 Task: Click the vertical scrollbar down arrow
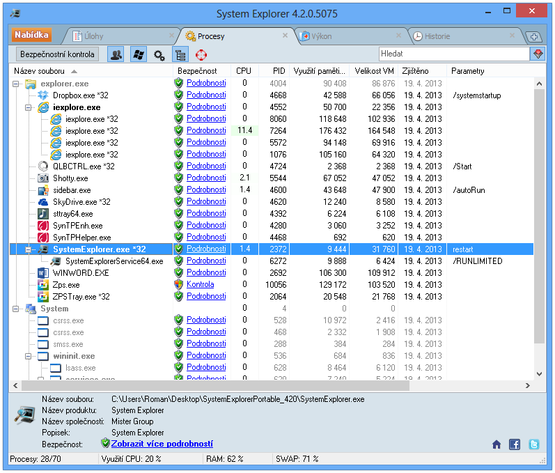click(539, 374)
